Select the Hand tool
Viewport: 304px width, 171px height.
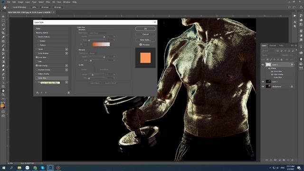pyautogui.click(x=3, y=91)
